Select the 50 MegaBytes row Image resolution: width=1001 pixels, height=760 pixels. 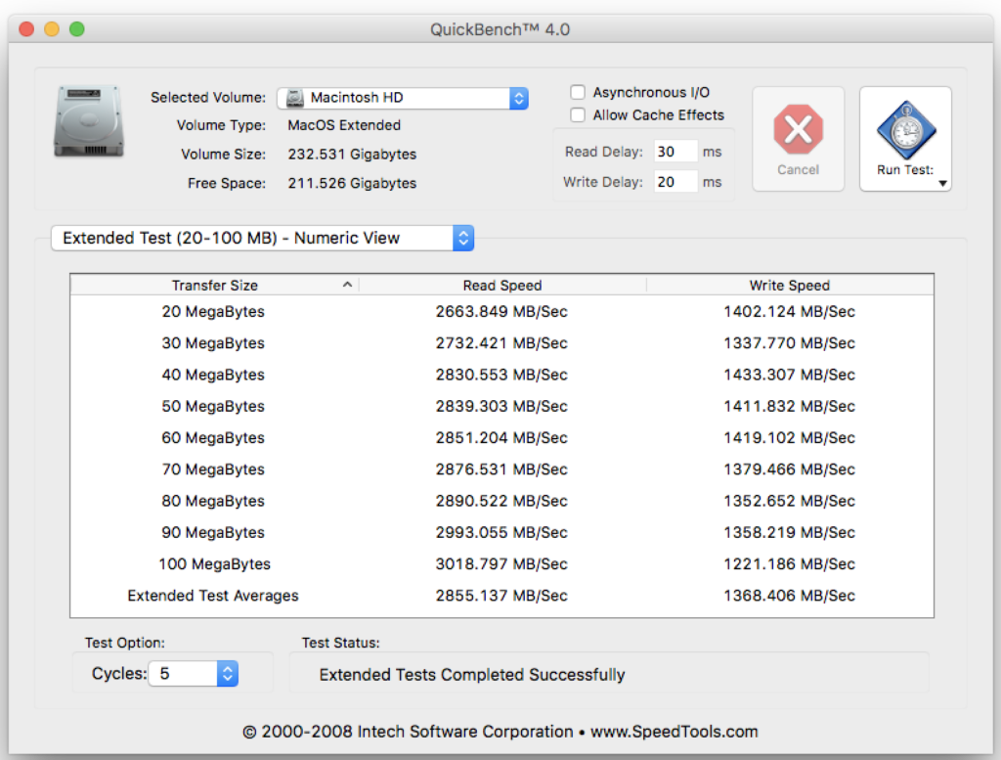pyautogui.click(x=501, y=406)
